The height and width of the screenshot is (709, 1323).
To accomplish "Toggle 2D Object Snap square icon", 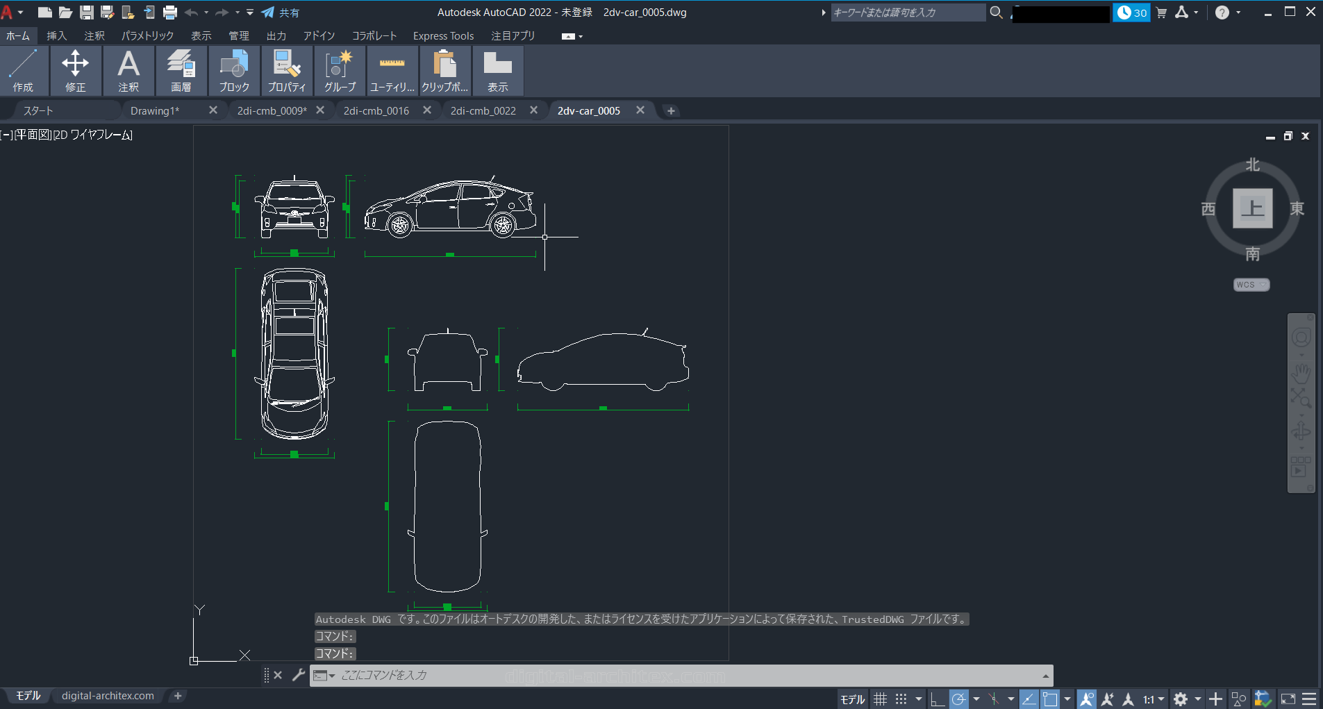I will (x=1050, y=699).
